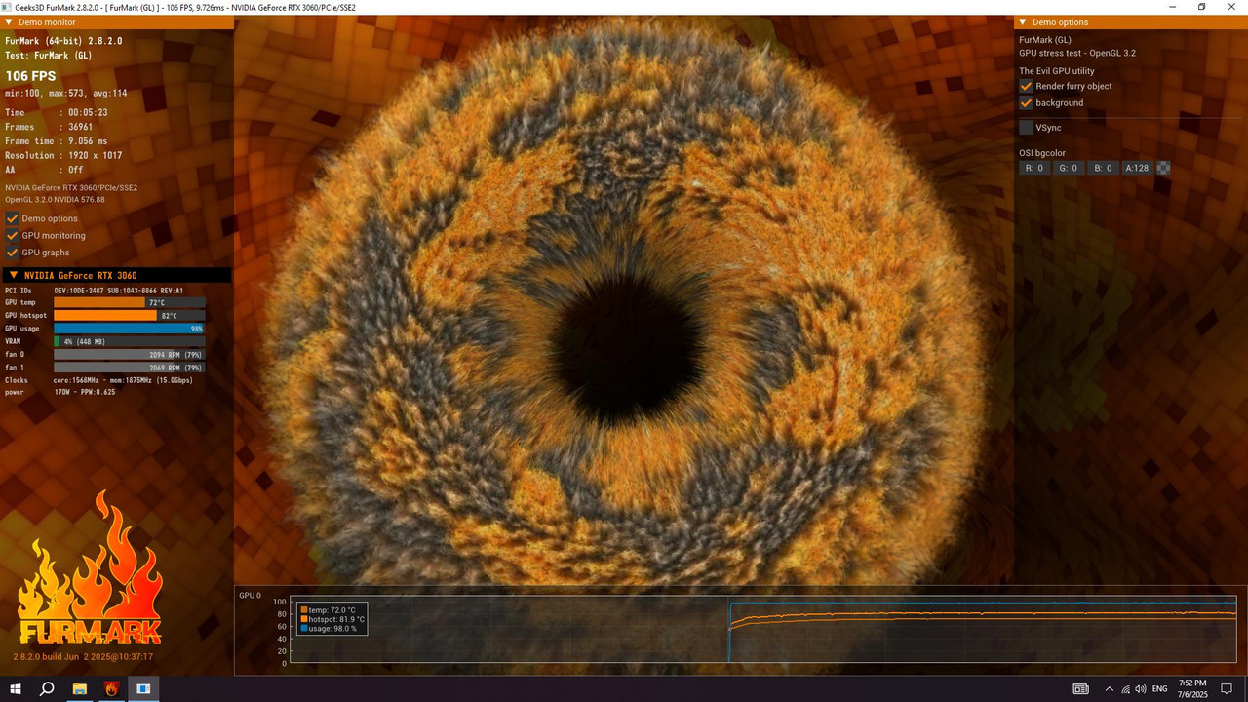
Task: Click the Resolution 1920 x 1017 line
Action: pyautogui.click(x=63, y=155)
